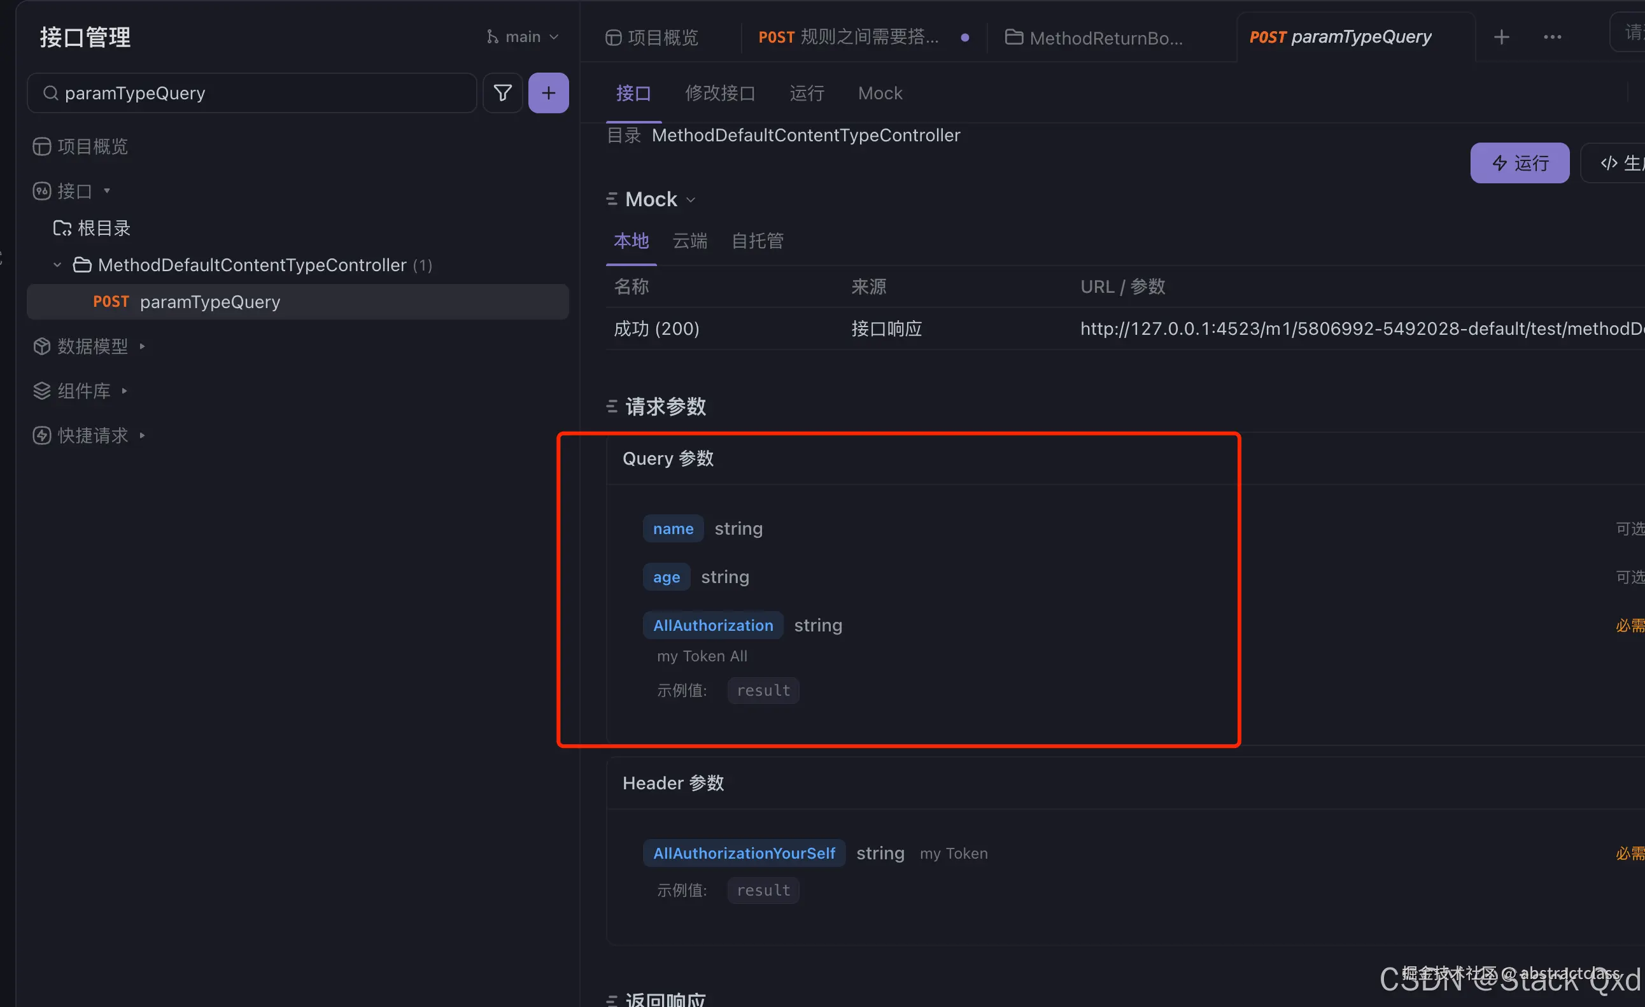Click the ellipsis icon in the tab bar
This screenshot has width=1645, height=1007.
[1552, 37]
